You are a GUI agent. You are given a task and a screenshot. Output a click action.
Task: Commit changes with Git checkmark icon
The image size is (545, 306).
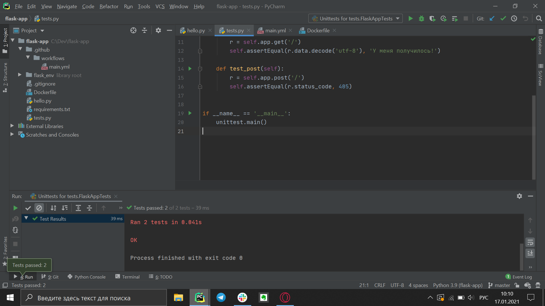[503, 19]
